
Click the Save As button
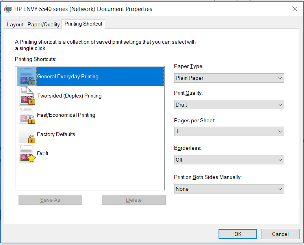[50, 200]
